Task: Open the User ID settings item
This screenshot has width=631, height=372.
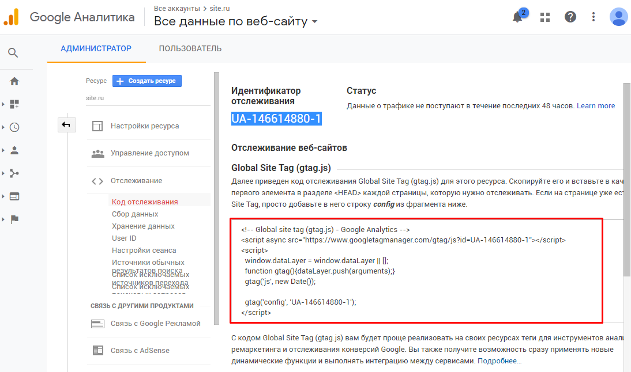Action: pyautogui.click(x=124, y=238)
